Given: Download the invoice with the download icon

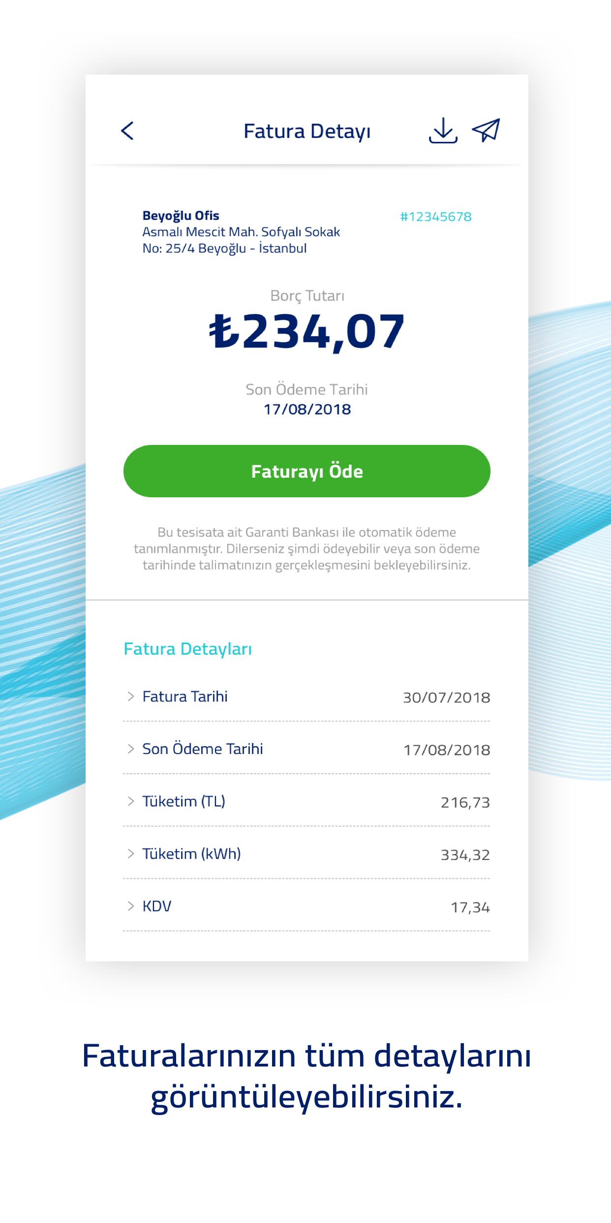Looking at the screenshot, I should tap(443, 130).
